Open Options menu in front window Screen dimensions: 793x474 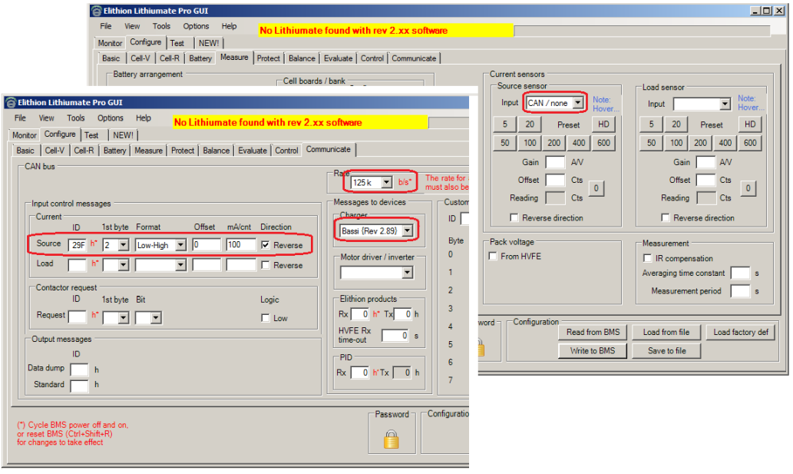click(111, 118)
